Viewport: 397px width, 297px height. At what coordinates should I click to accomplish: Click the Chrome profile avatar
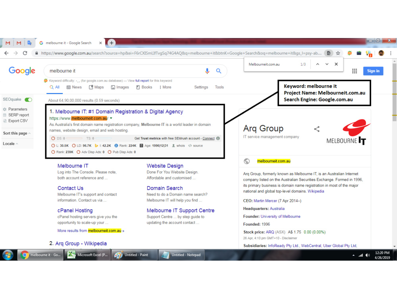coord(381,53)
